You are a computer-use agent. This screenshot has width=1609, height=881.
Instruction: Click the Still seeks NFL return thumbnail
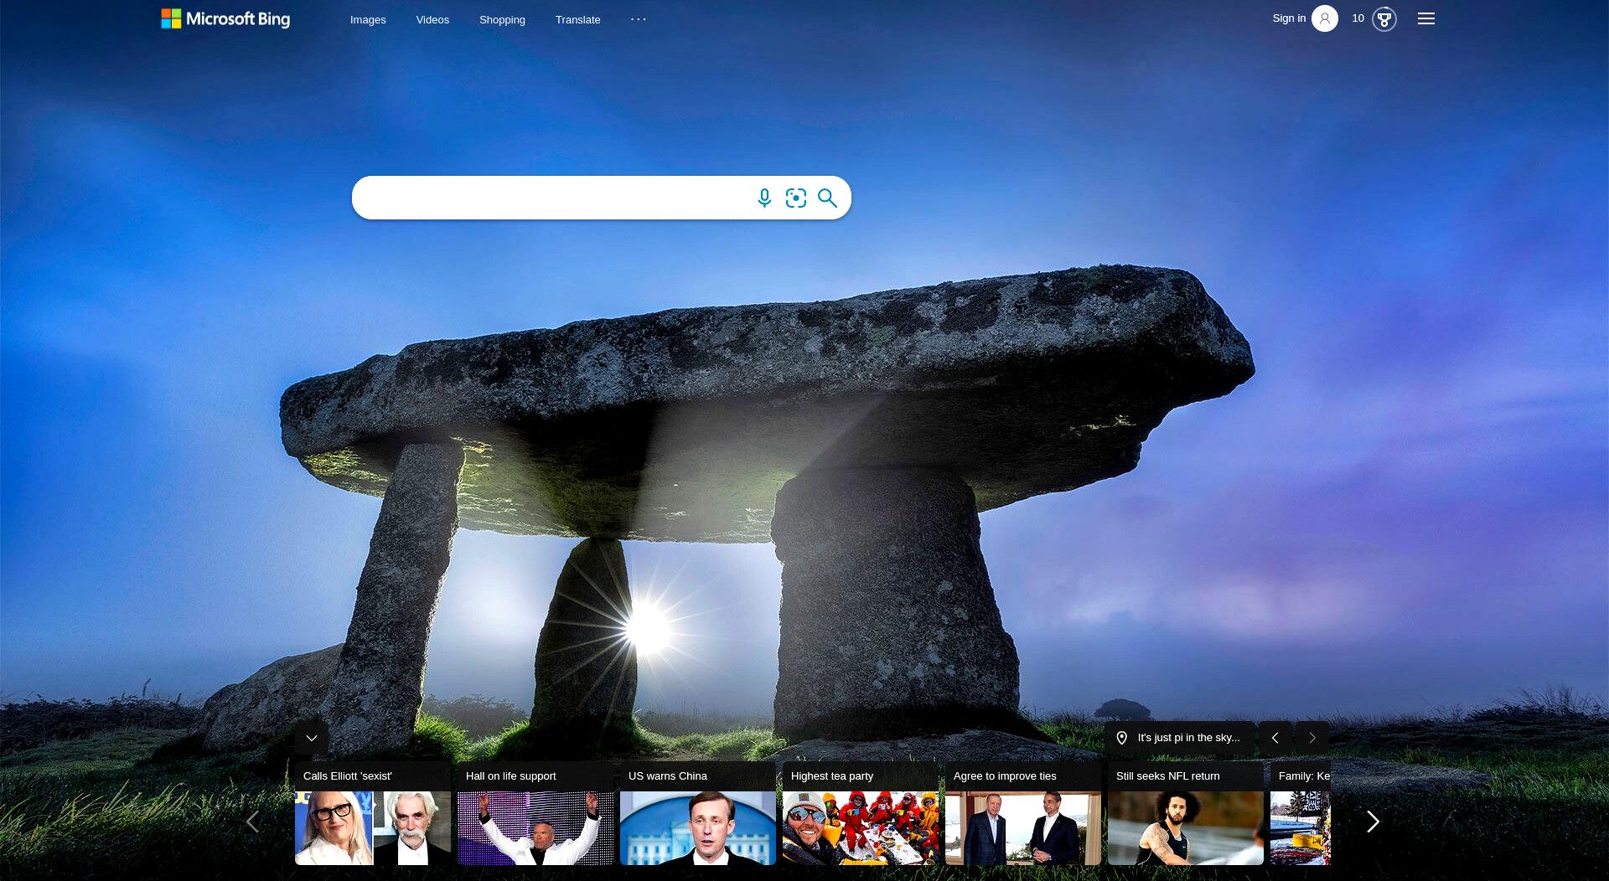pyautogui.click(x=1186, y=828)
